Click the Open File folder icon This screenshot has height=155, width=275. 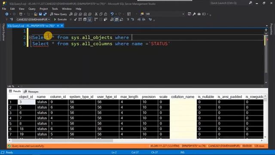coord(36,14)
